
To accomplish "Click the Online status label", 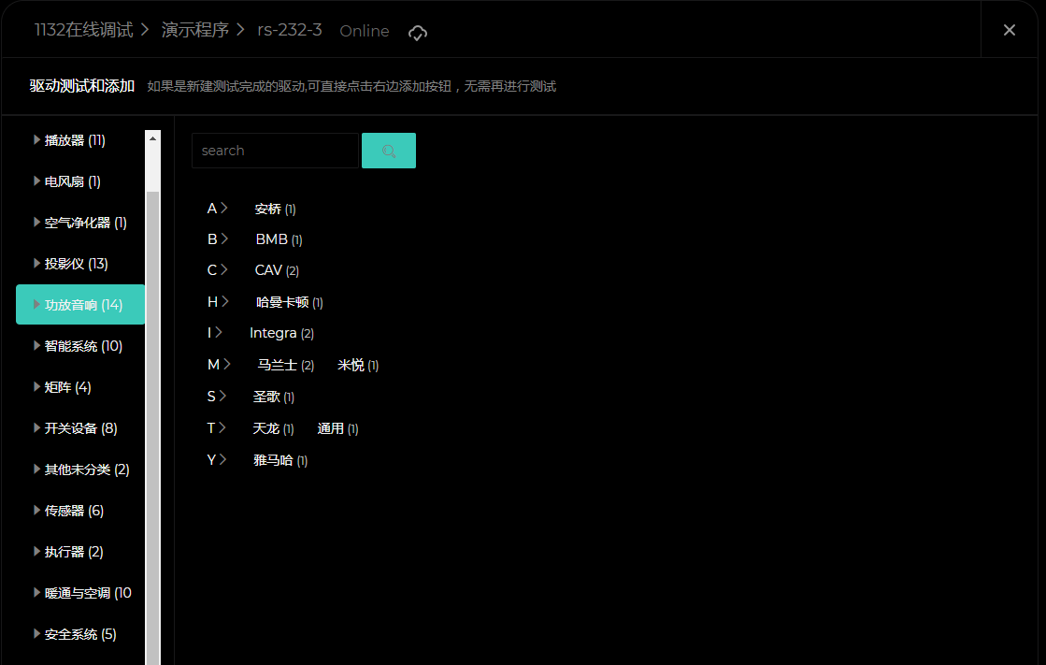I will coord(365,32).
